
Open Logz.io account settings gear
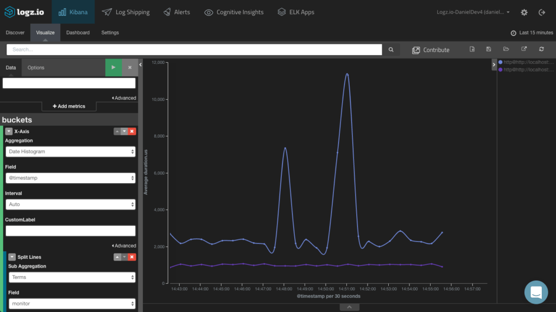click(x=523, y=11)
